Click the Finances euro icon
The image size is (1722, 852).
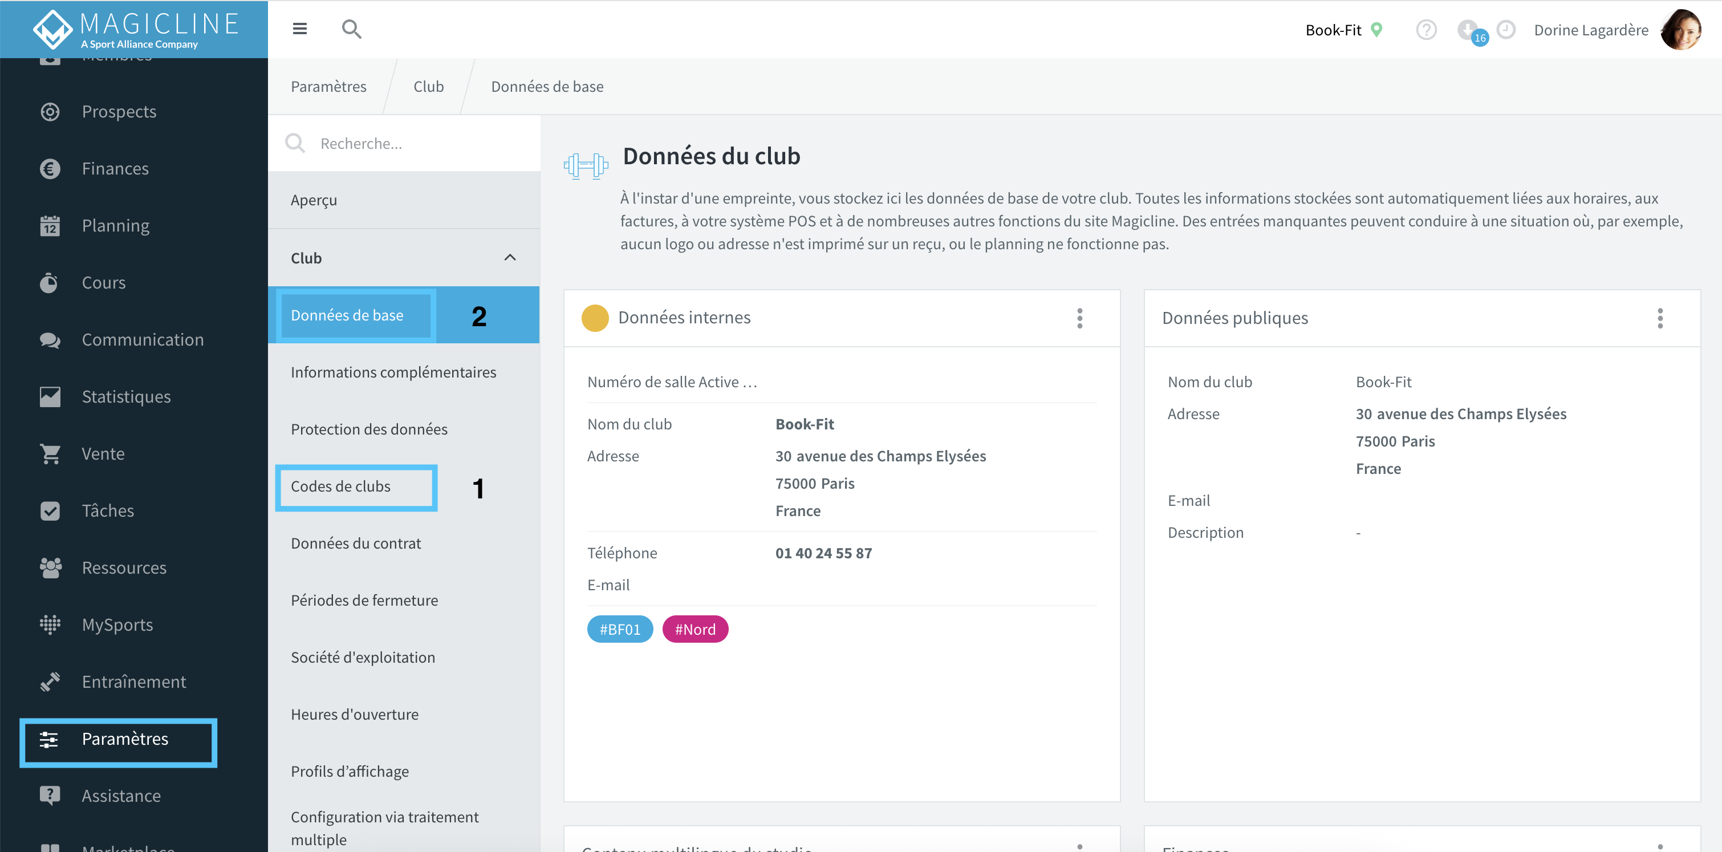50,169
